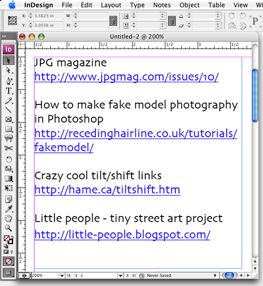Select the Selection tool (black arrow)

tap(8, 61)
